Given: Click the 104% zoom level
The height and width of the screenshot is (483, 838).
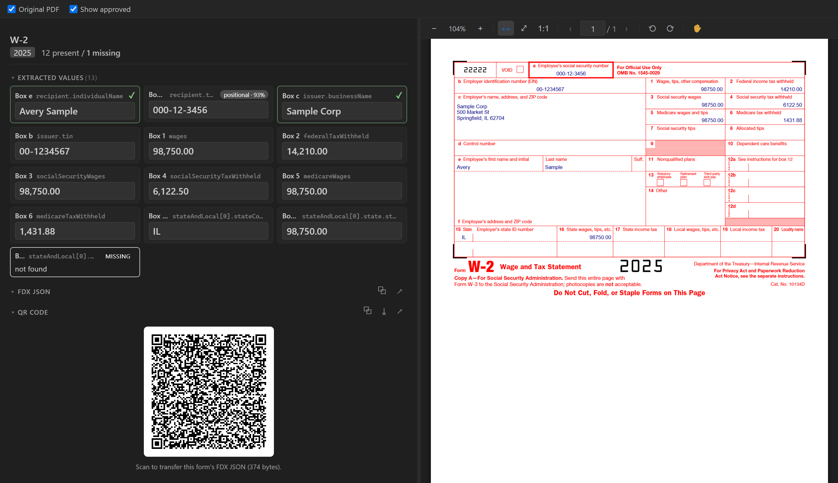Looking at the screenshot, I should (457, 29).
